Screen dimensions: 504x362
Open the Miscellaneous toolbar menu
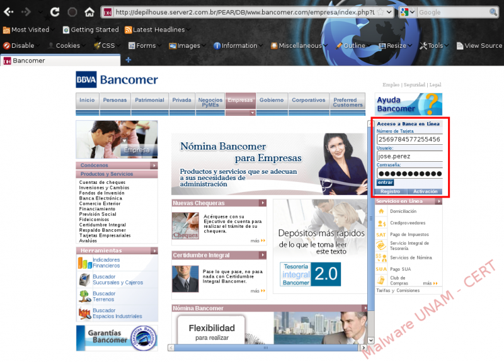(x=299, y=45)
